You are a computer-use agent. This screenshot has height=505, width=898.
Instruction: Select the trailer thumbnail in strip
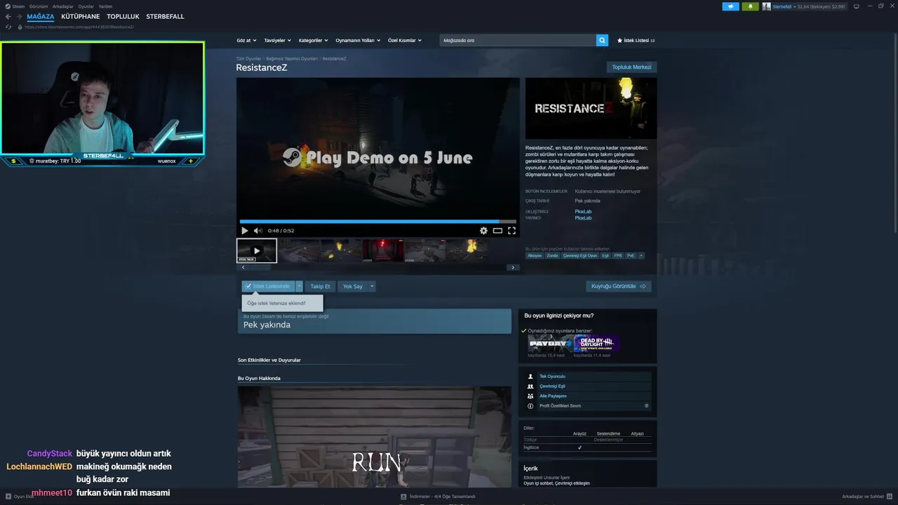pos(257,250)
